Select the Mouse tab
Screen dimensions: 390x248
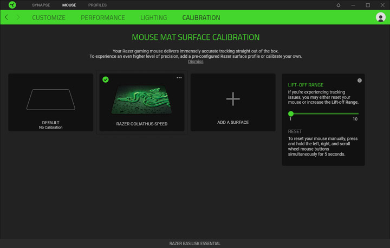(x=69, y=5)
